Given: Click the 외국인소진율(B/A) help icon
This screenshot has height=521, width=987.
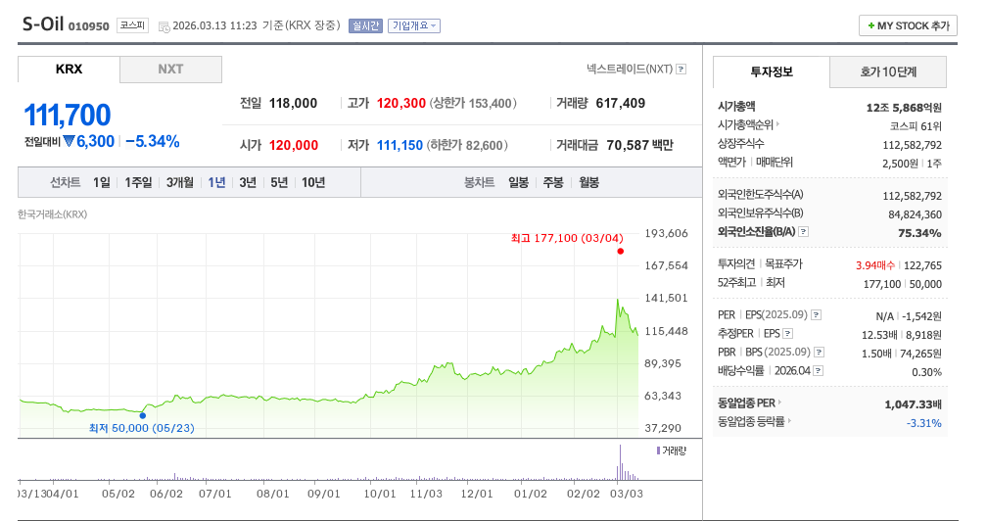Looking at the screenshot, I should [803, 231].
